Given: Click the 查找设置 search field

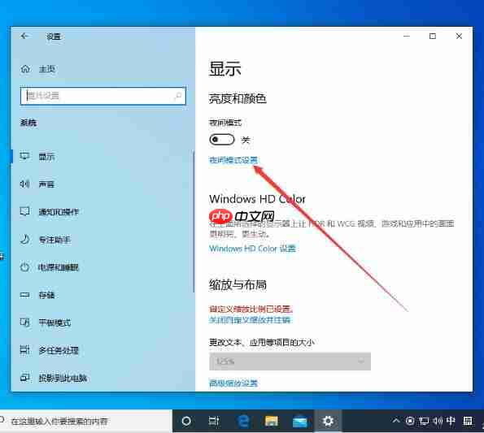Looking at the screenshot, I should [103, 96].
